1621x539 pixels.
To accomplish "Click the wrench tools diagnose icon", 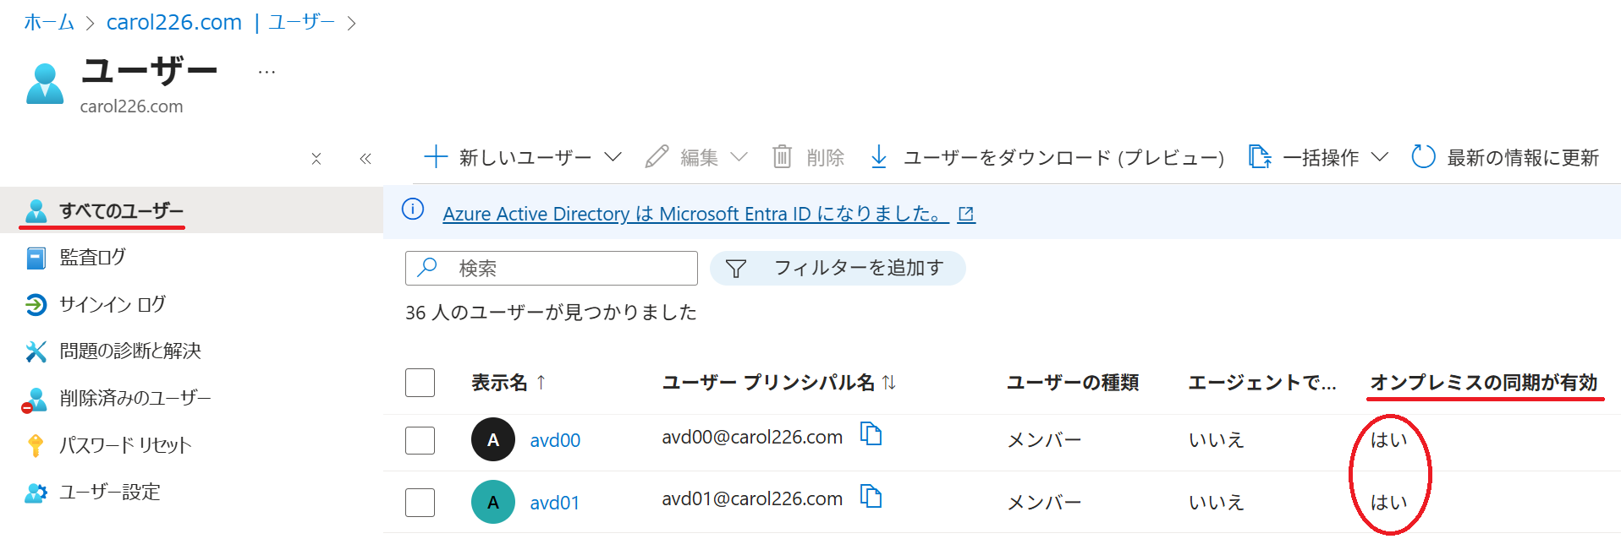I will click(36, 351).
